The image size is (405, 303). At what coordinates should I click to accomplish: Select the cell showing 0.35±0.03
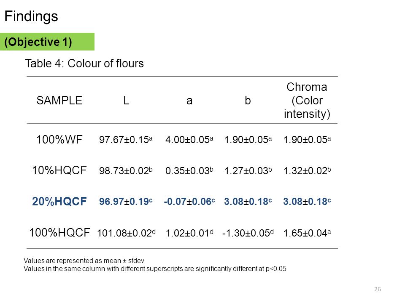[189, 170]
